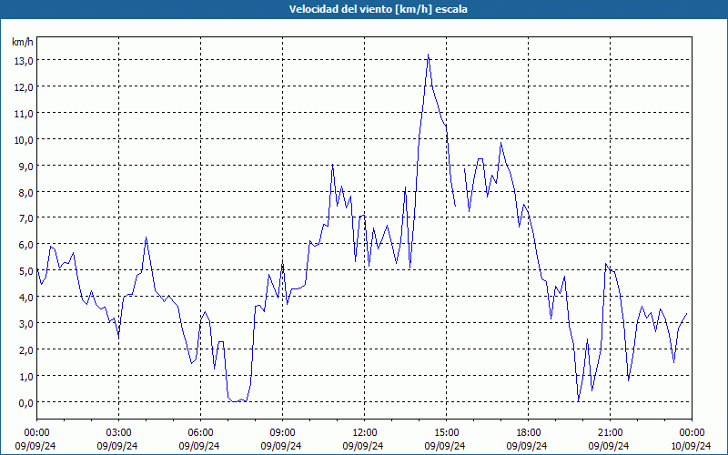Click the 8,0 y-axis value

[26, 193]
